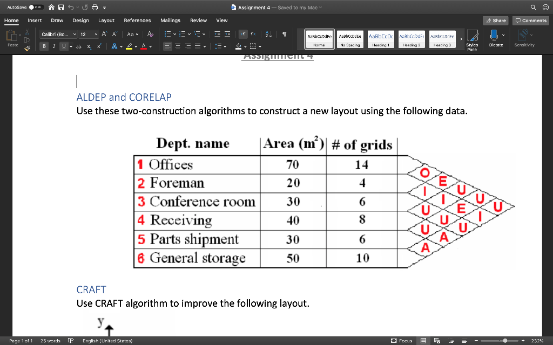This screenshot has height=345, width=553.
Task: Increase font size with the larger A icon
Action: [x=104, y=34]
